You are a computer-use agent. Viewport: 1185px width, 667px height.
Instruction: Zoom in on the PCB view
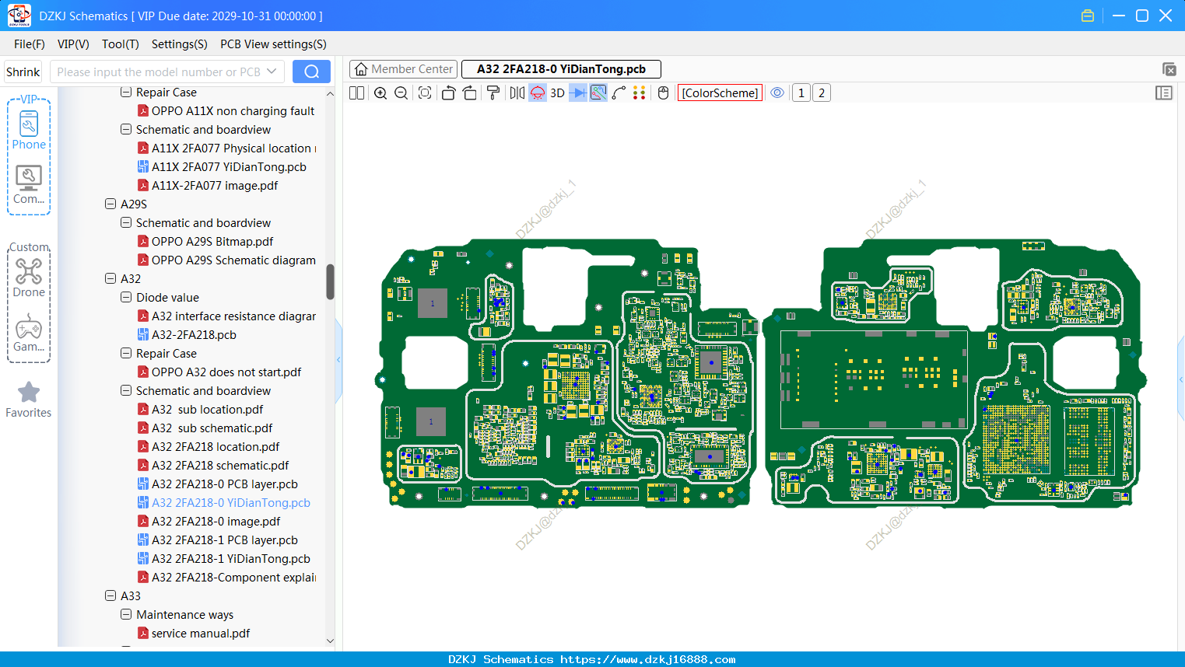point(380,93)
